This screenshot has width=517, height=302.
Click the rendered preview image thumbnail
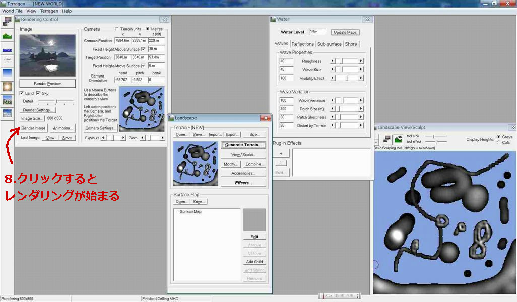(x=47, y=55)
